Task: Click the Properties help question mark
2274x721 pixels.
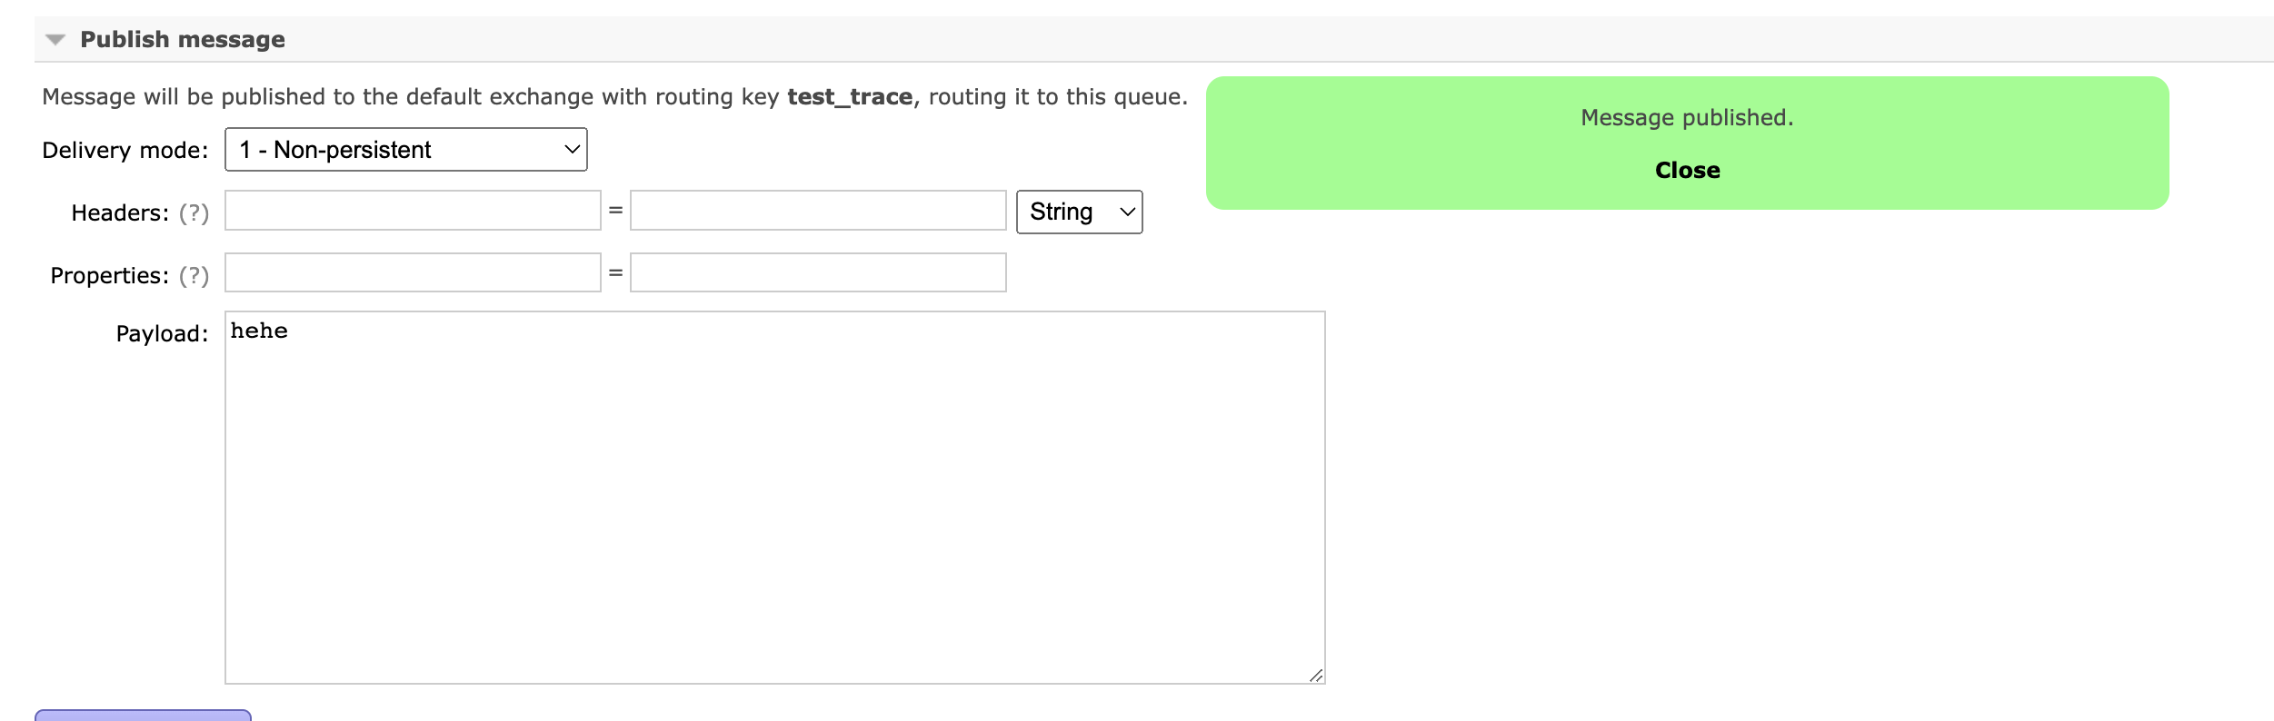Action: pos(194,276)
